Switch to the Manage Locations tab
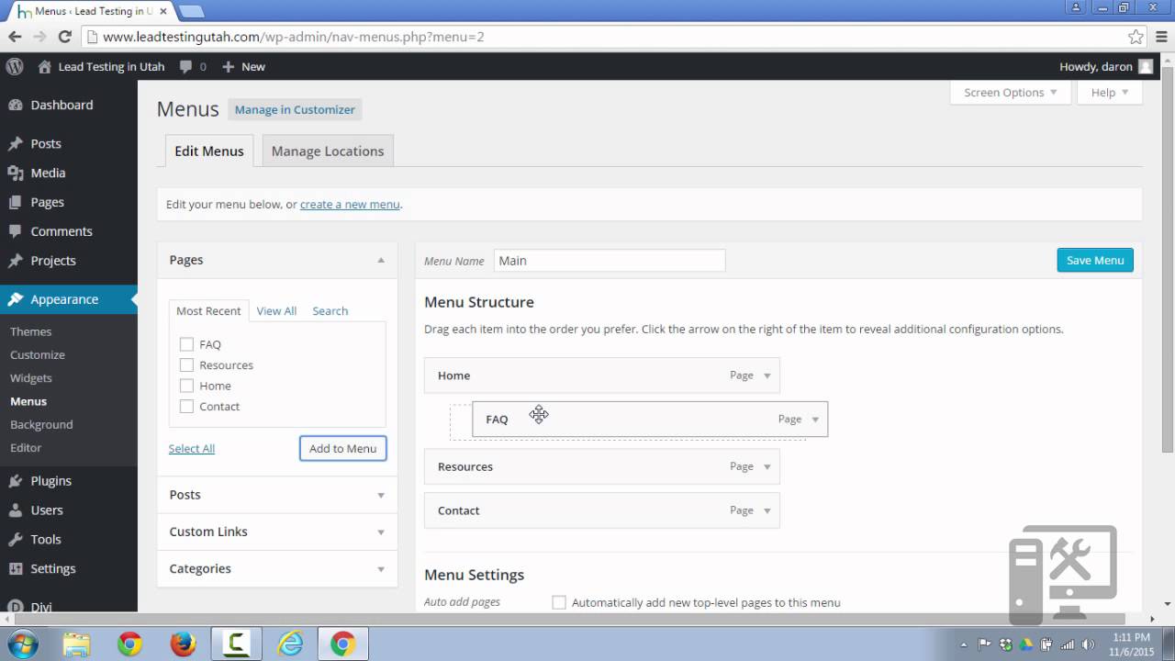 [x=328, y=151]
